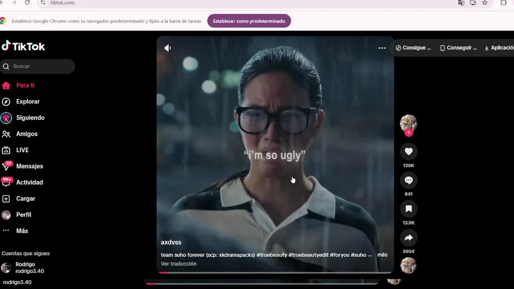Click the Cuentas que sigues heading
The height and width of the screenshot is (289, 514).
26,253
